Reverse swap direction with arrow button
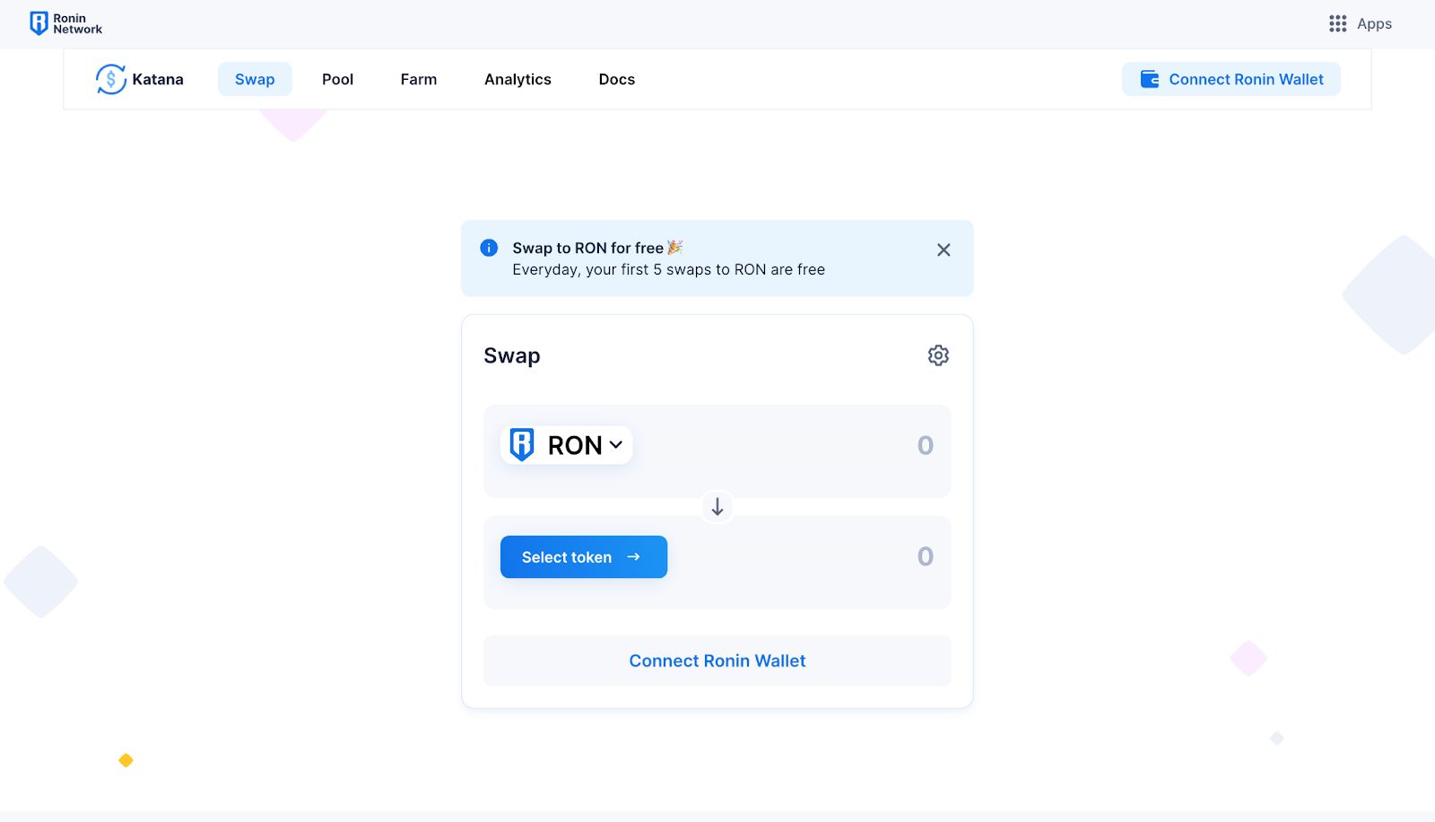 (717, 507)
